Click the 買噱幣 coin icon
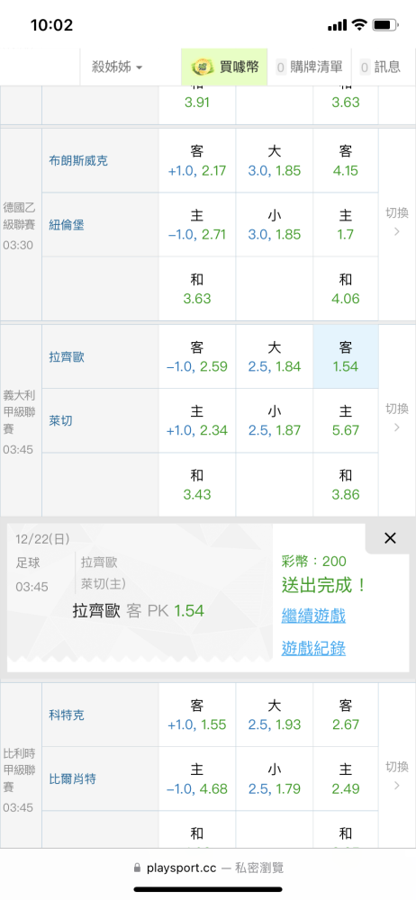This screenshot has width=416, height=900. click(203, 67)
